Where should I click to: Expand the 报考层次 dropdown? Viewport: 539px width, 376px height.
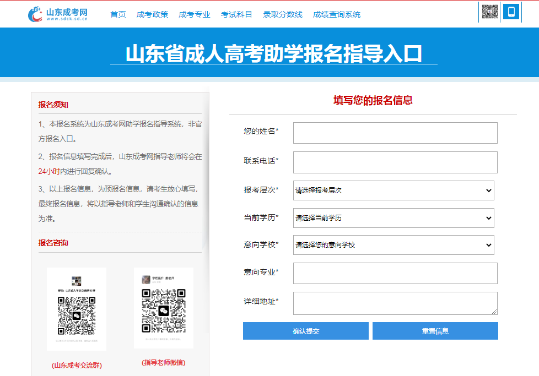pyautogui.click(x=394, y=190)
